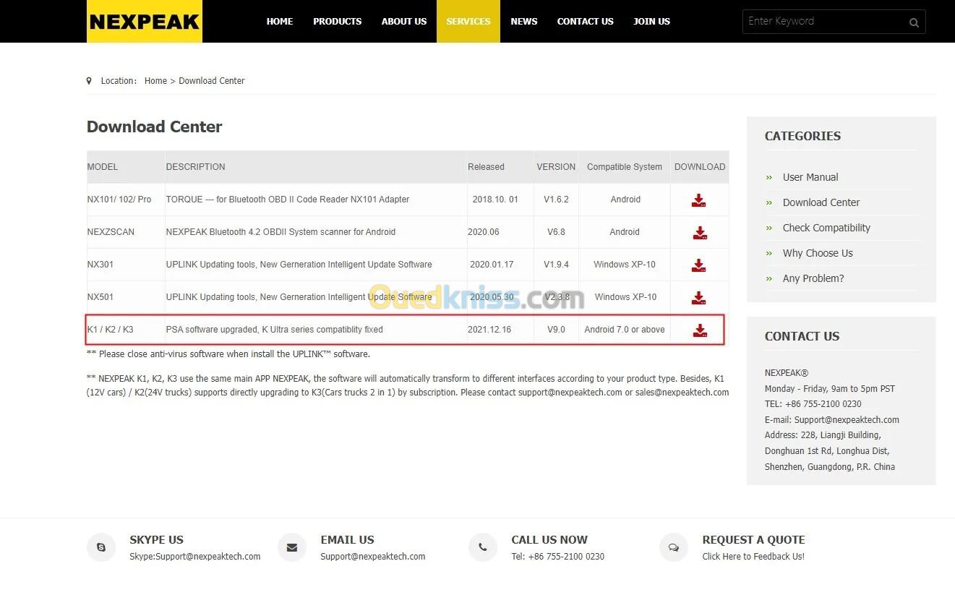The height and width of the screenshot is (595, 955).
Task: Open the NEXPEAK logo homepage
Action: [x=145, y=22]
